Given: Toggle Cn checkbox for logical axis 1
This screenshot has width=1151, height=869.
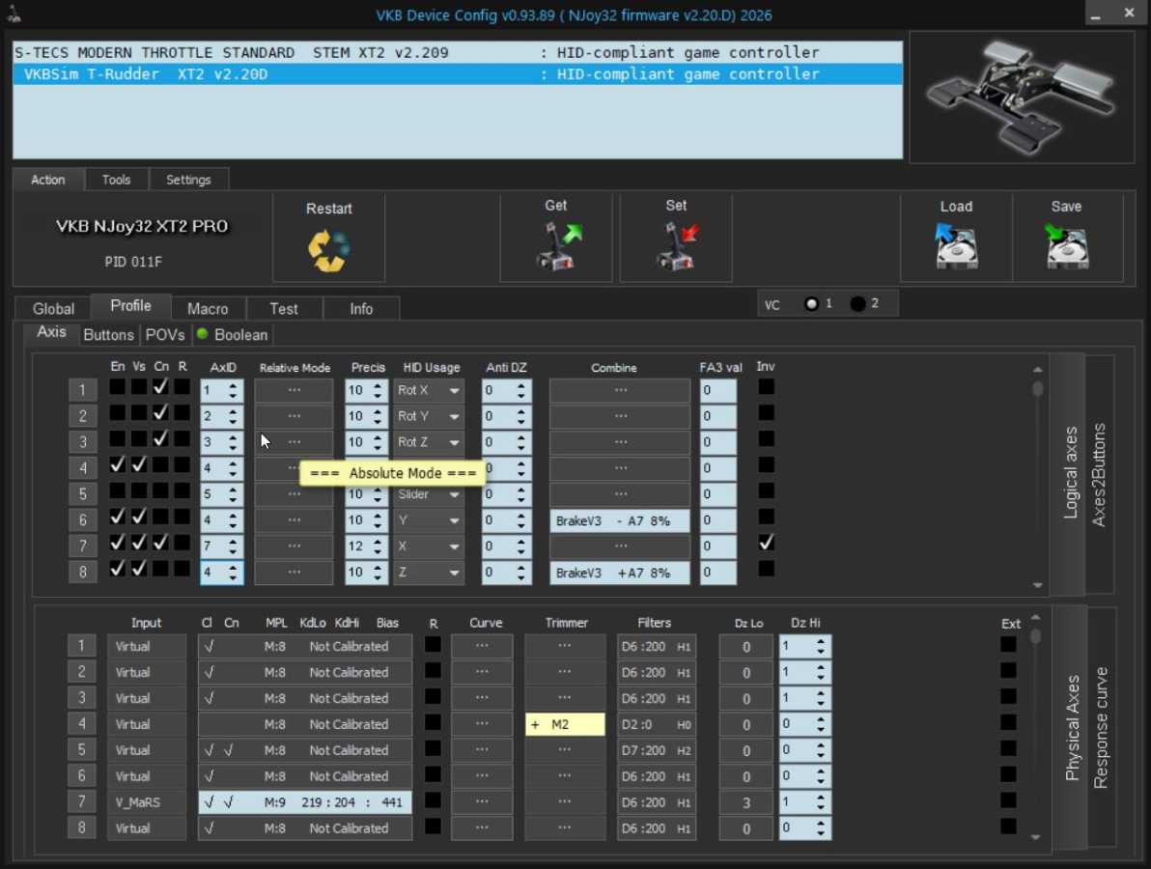Looking at the screenshot, I should point(160,386).
